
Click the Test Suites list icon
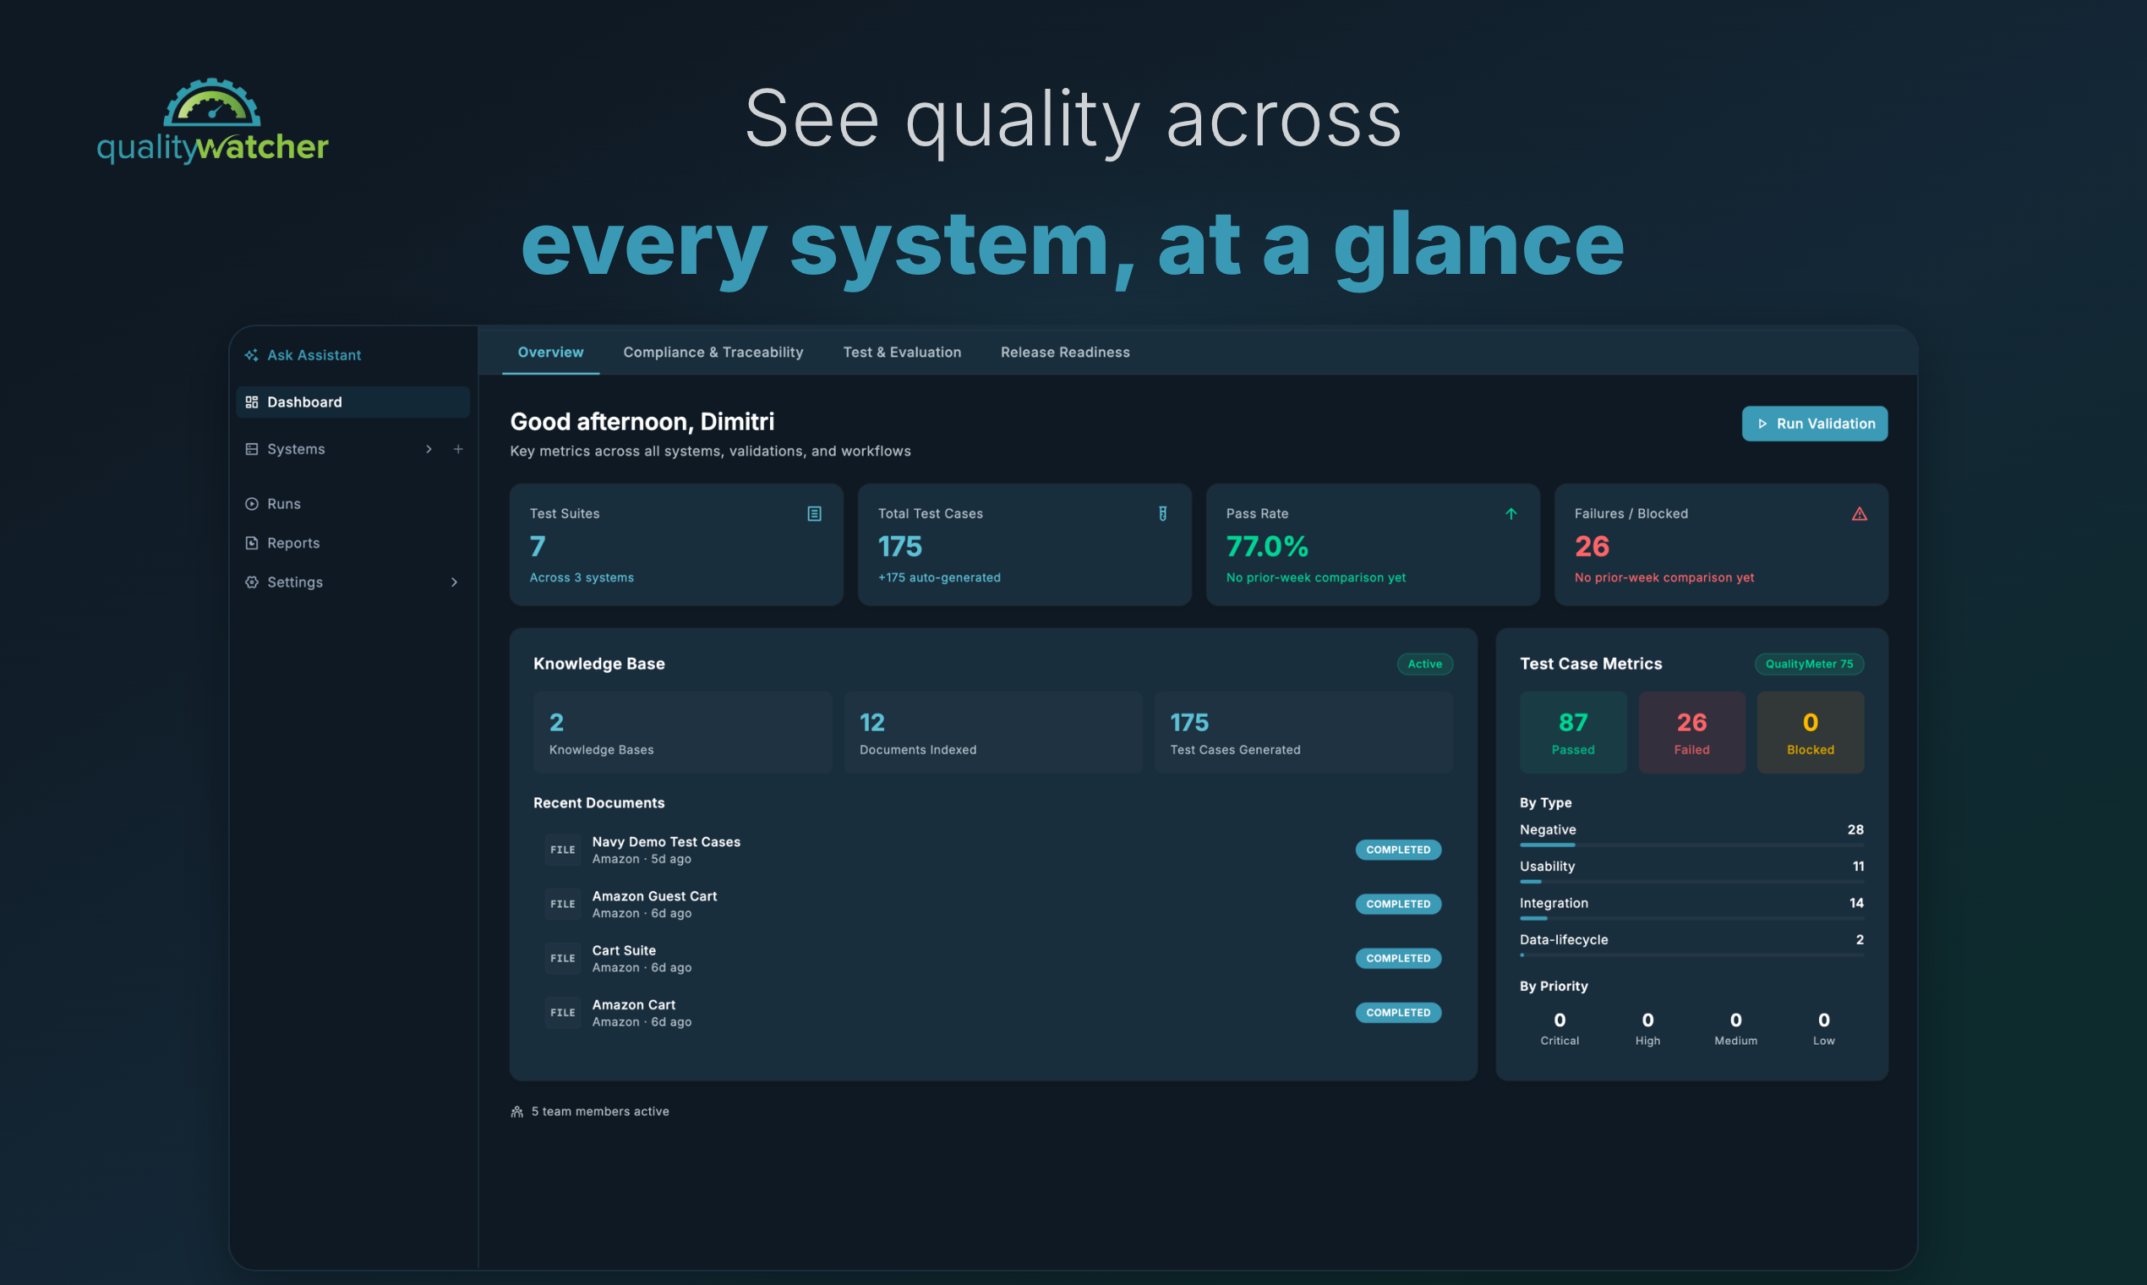point(815,513)
